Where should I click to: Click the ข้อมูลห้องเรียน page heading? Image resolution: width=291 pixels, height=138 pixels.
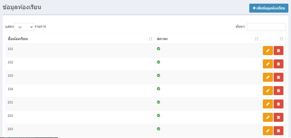22,7
